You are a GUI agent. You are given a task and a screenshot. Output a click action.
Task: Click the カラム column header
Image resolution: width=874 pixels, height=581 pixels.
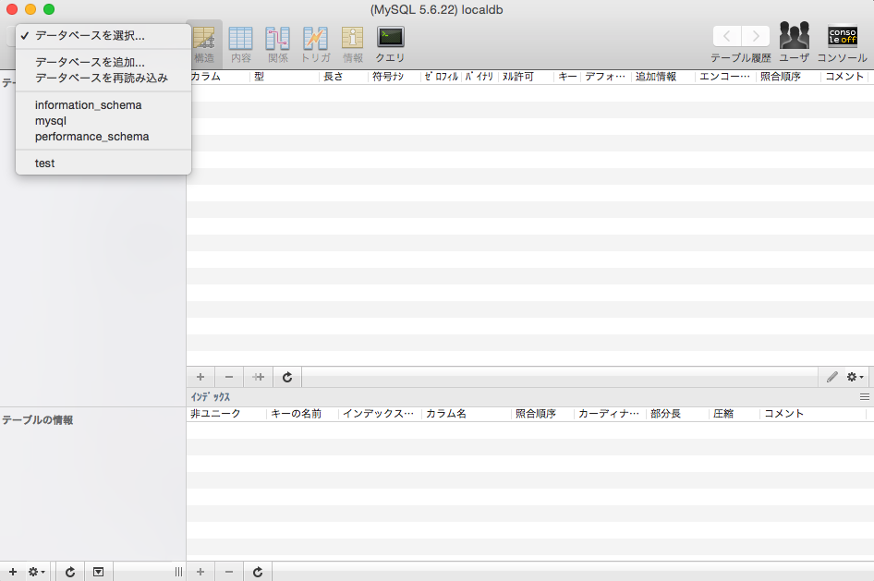tap(218, 77)
